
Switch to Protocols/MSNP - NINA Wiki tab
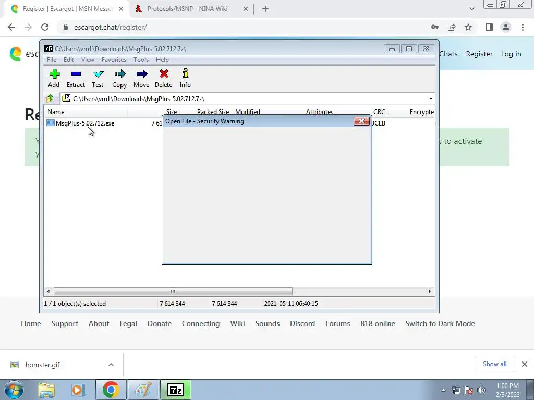(187, 9)
